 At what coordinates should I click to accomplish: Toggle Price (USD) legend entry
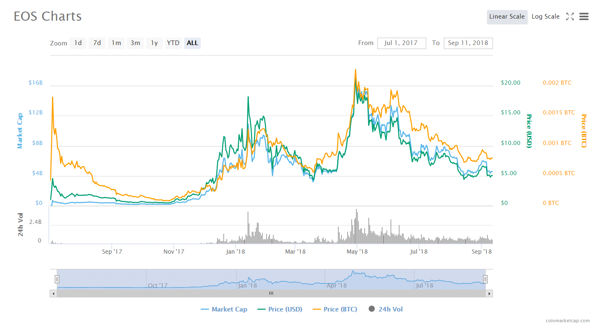coord(280,309)
